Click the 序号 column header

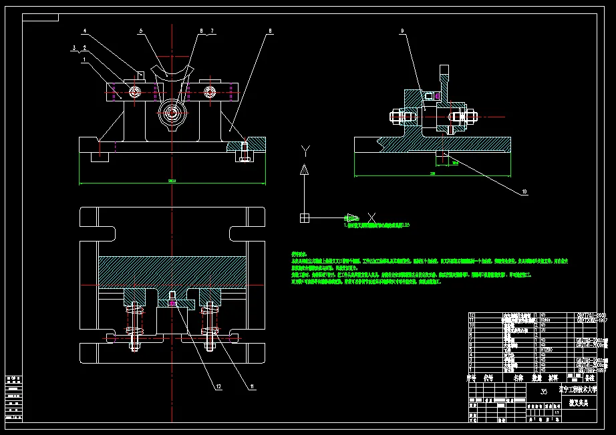pyautogui.click(x=471, y=378)
